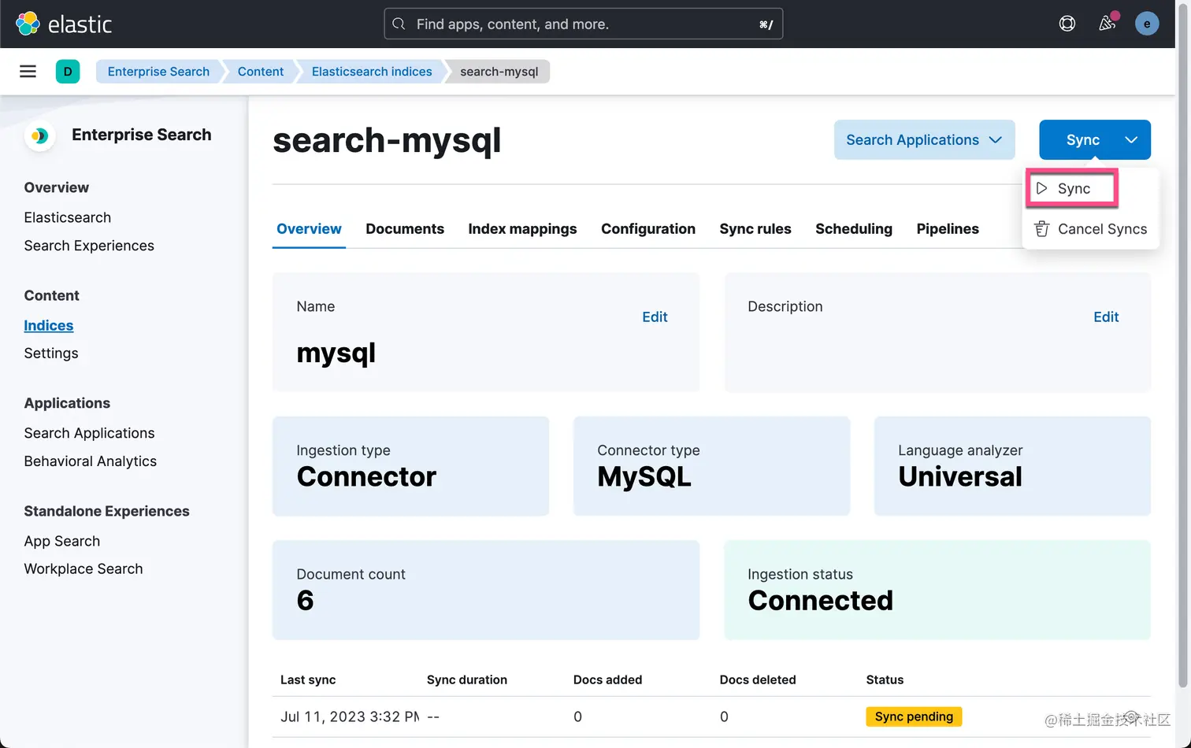Open App Search in sidebar

(62, 541)
